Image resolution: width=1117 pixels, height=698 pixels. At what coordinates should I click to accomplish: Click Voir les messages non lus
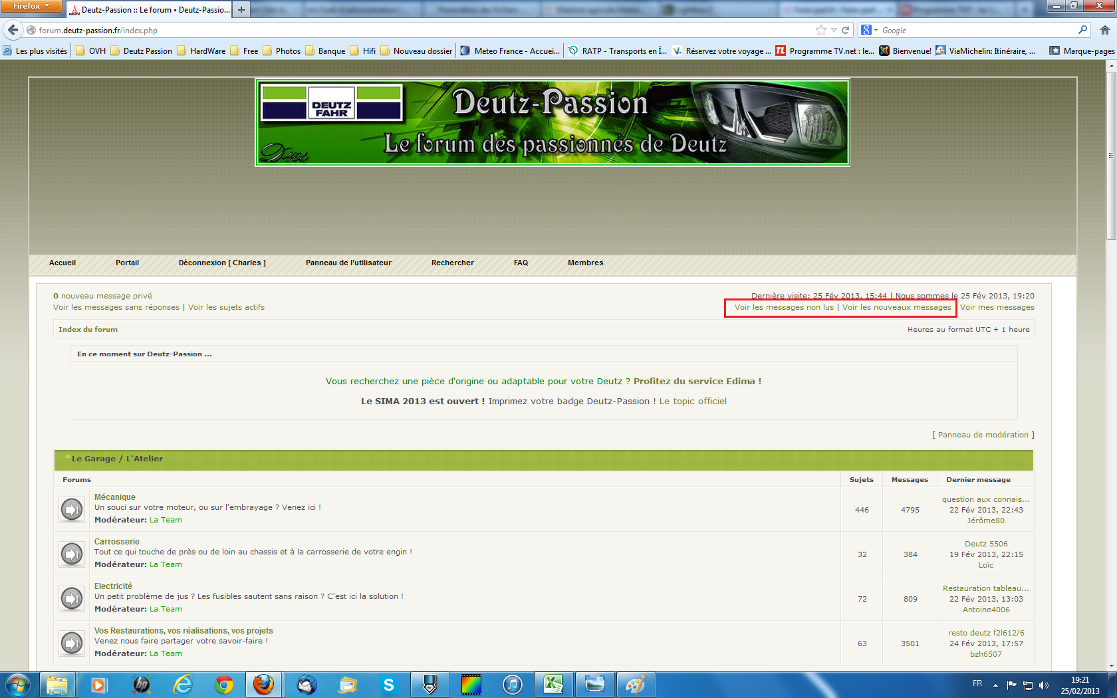coord(784,307)
